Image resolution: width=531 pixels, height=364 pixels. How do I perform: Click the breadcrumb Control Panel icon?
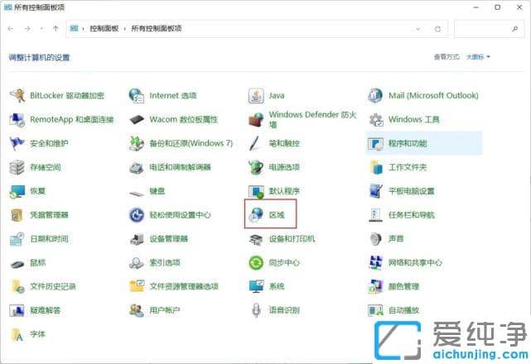click(74, 29)
